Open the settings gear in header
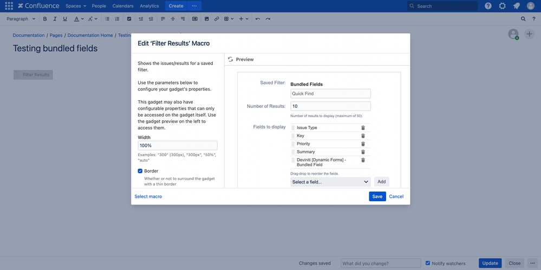541x270 pixels. [x=503, y=6]
